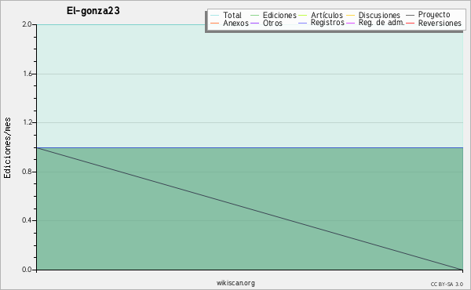Click the 0.4 y-axis value
Viewport: 471px width, 290px height.
(x=27, y=220)
